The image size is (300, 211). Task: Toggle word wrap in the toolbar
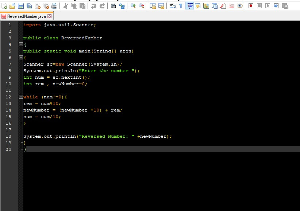click(x=172, y=6)
